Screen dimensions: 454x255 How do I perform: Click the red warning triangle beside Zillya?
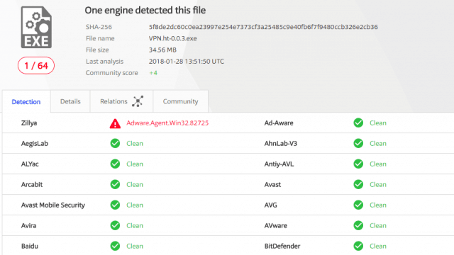[115, 123]
